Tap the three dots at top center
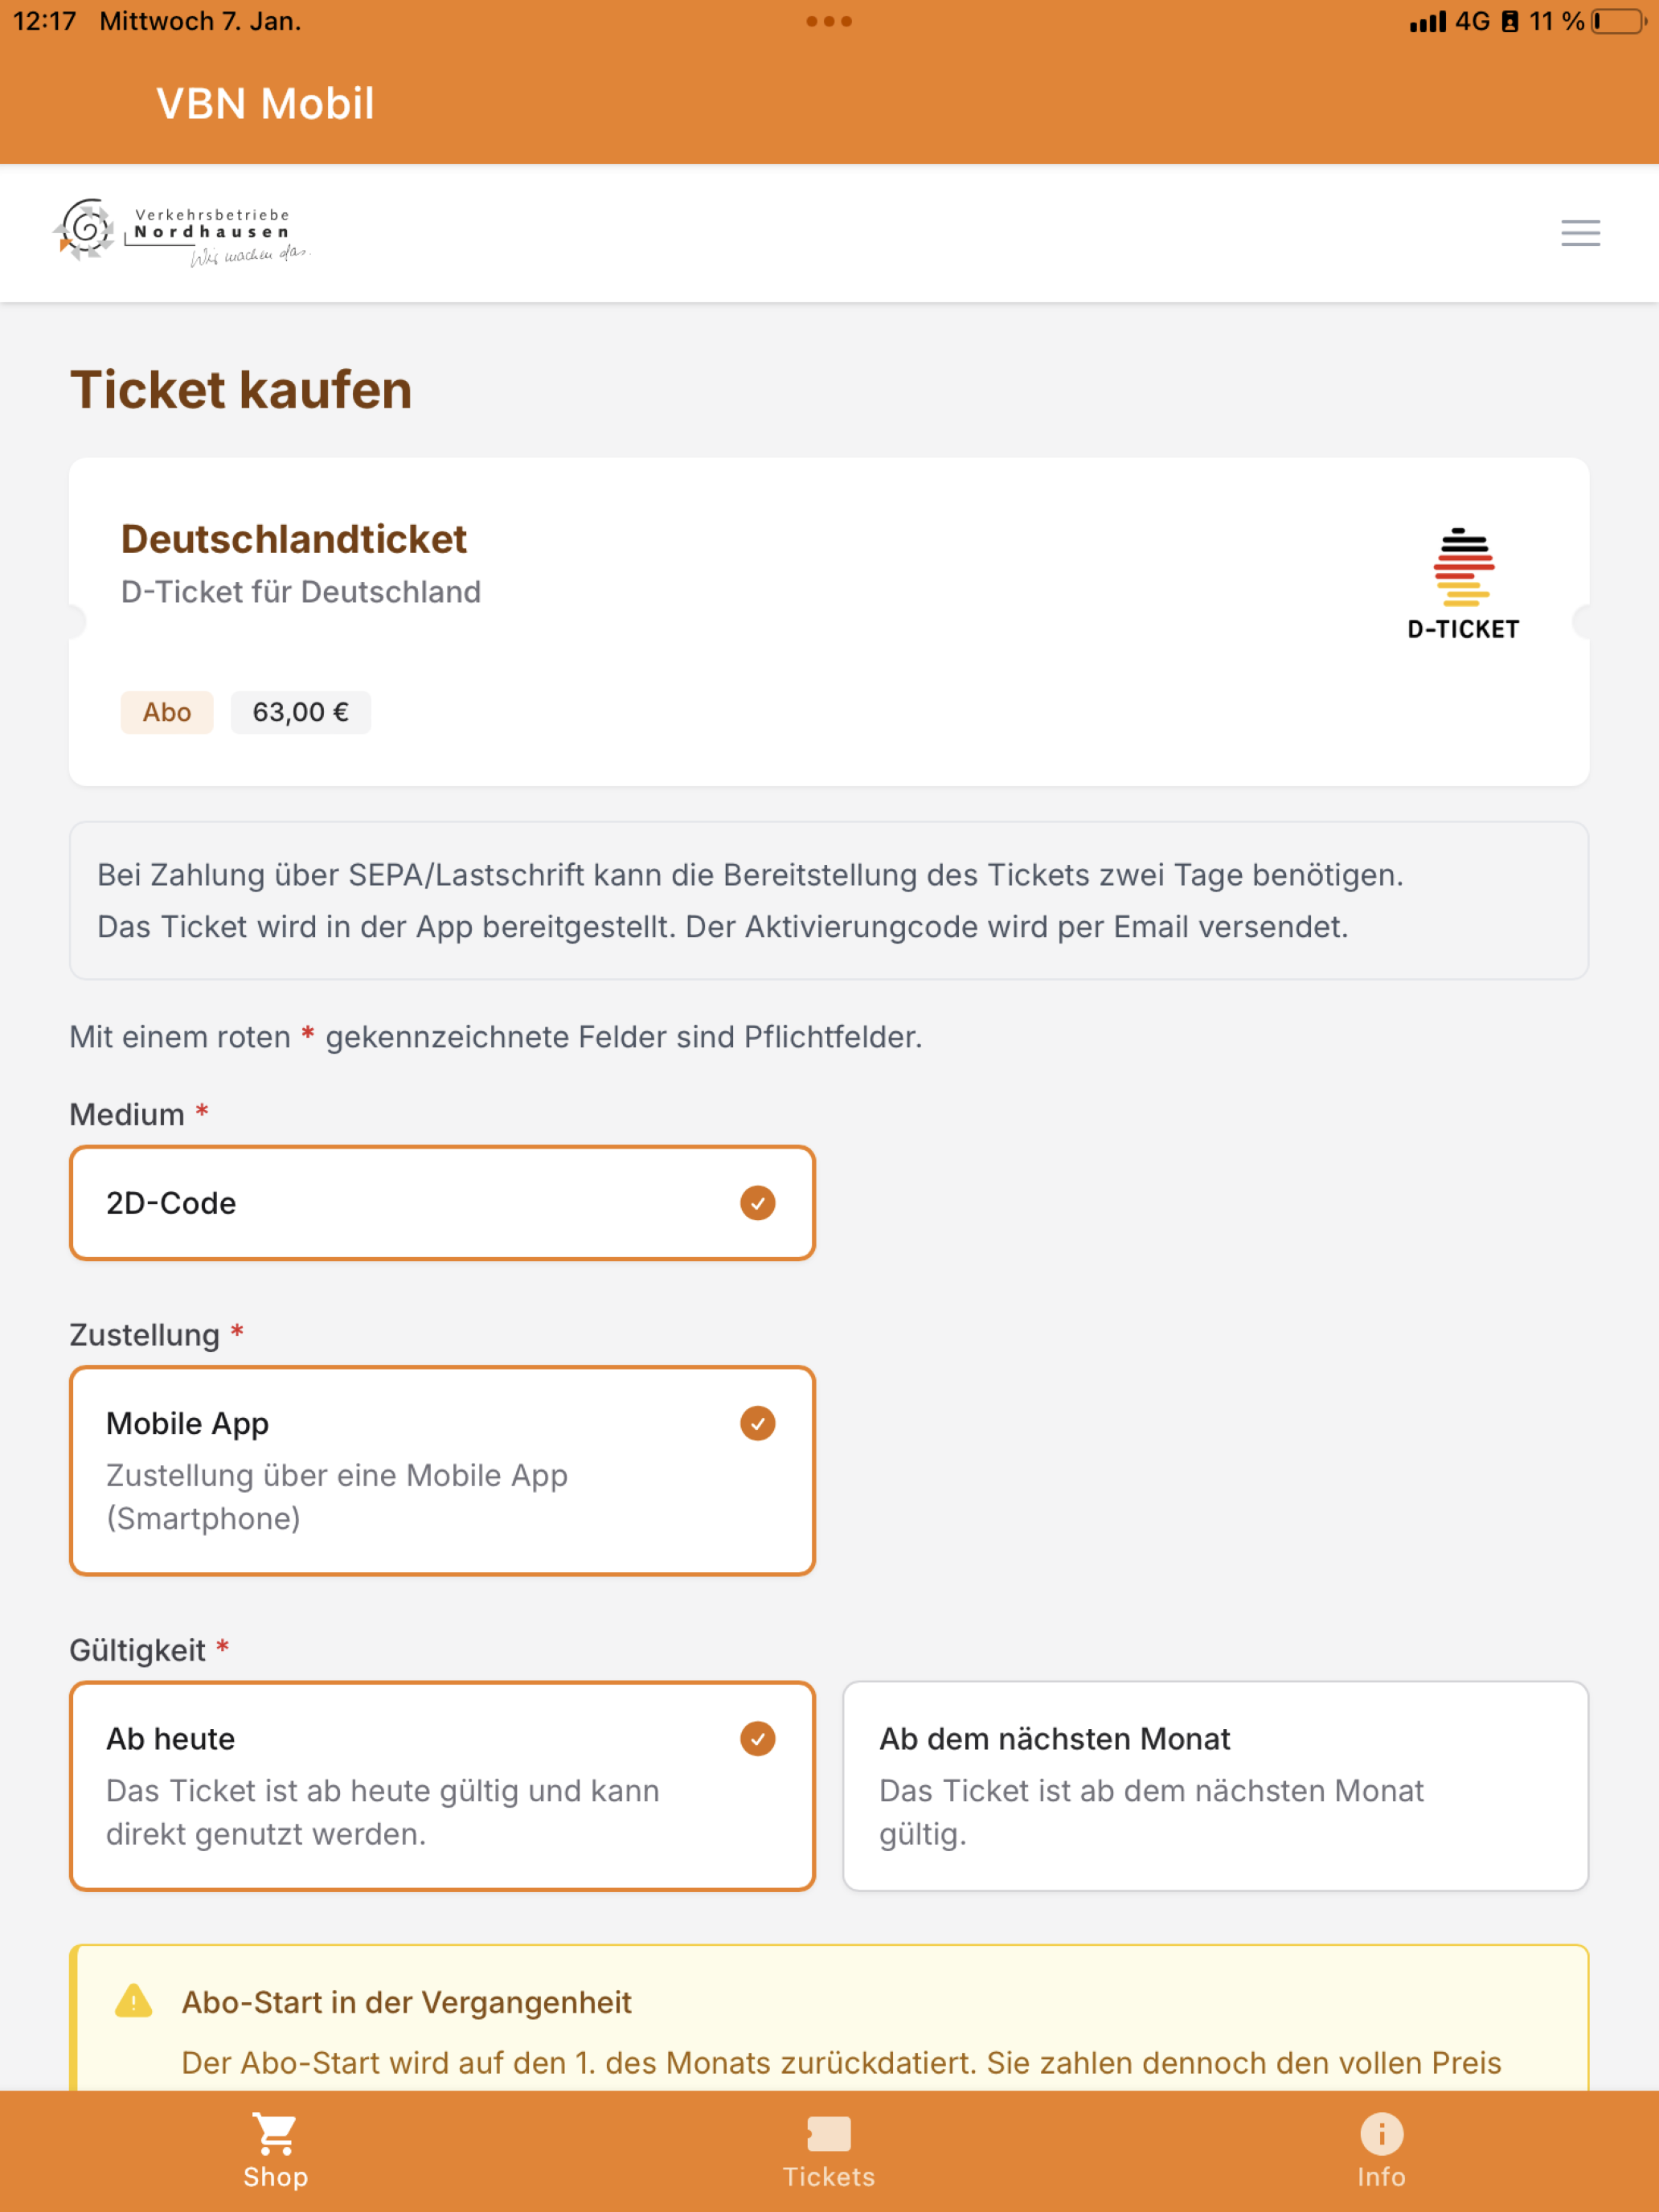Image resolution: width=1659 pixels, height=2212 pixels. click(829, 21)
